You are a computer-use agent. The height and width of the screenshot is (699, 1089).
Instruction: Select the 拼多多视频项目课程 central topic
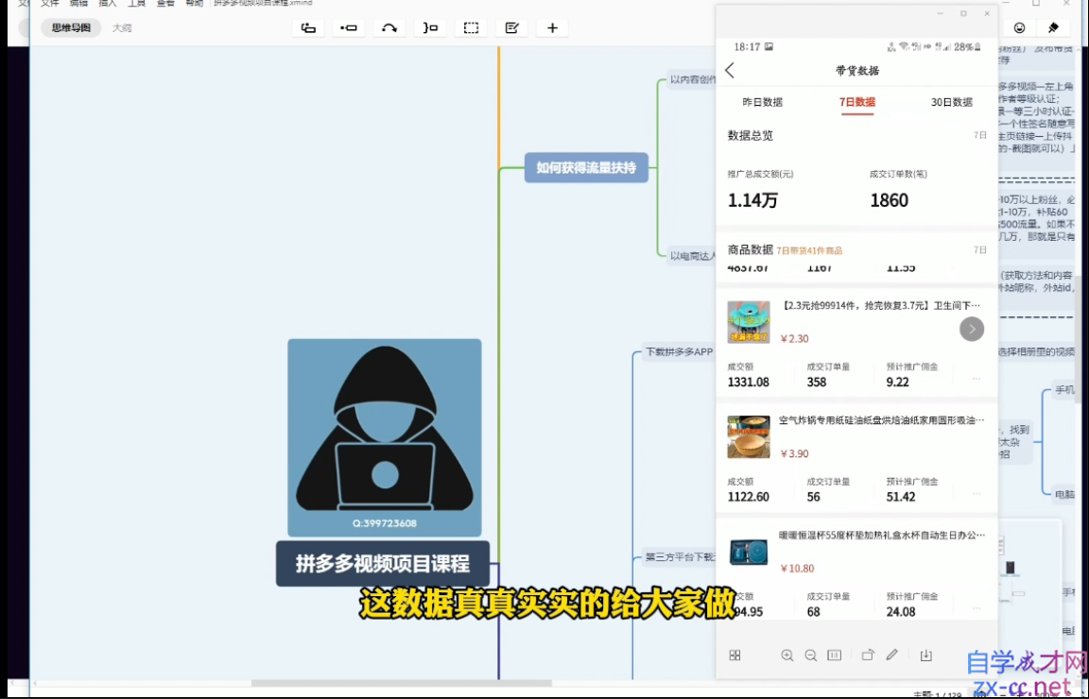383,564
